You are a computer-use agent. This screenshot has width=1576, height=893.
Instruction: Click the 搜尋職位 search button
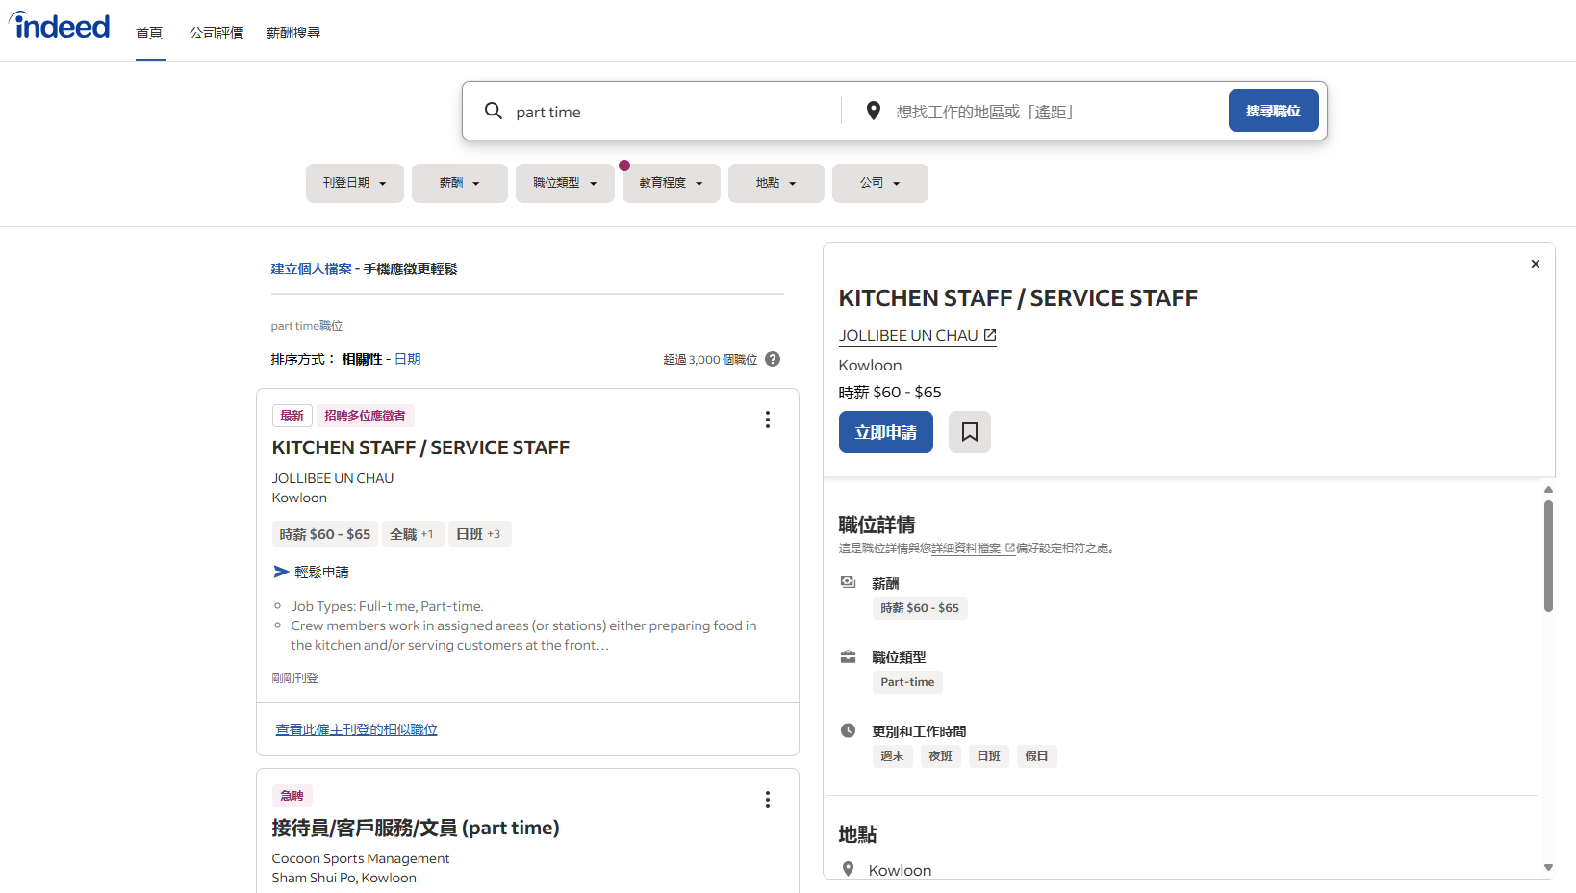click(x=1273, y=111)
